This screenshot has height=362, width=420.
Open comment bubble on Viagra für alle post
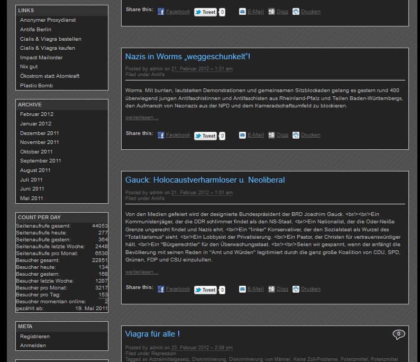click(398, 334)
